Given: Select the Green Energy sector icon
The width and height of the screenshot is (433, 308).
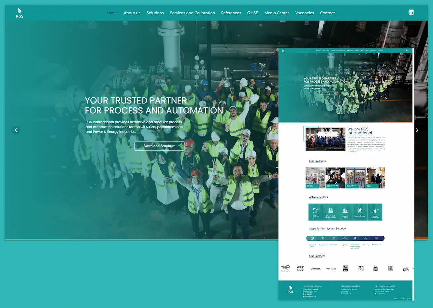Looking at the screenshot, I should (360, 212).
